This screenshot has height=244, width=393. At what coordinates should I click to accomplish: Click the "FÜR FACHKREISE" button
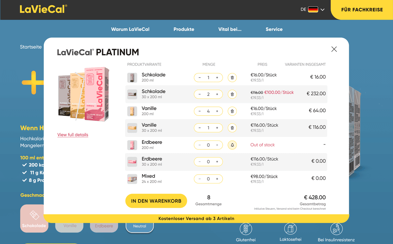click(362, 10)
